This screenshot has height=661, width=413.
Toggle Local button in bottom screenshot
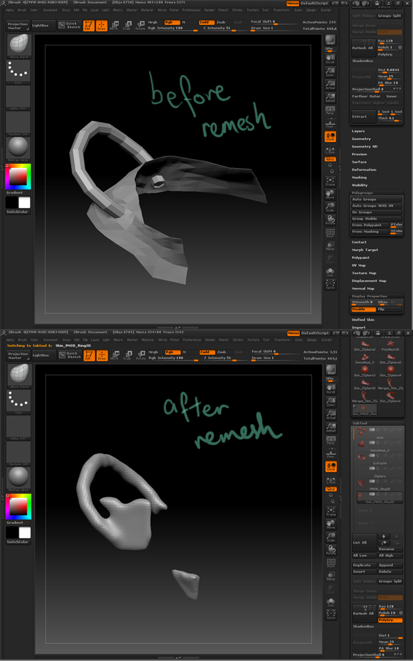point(330,467)
